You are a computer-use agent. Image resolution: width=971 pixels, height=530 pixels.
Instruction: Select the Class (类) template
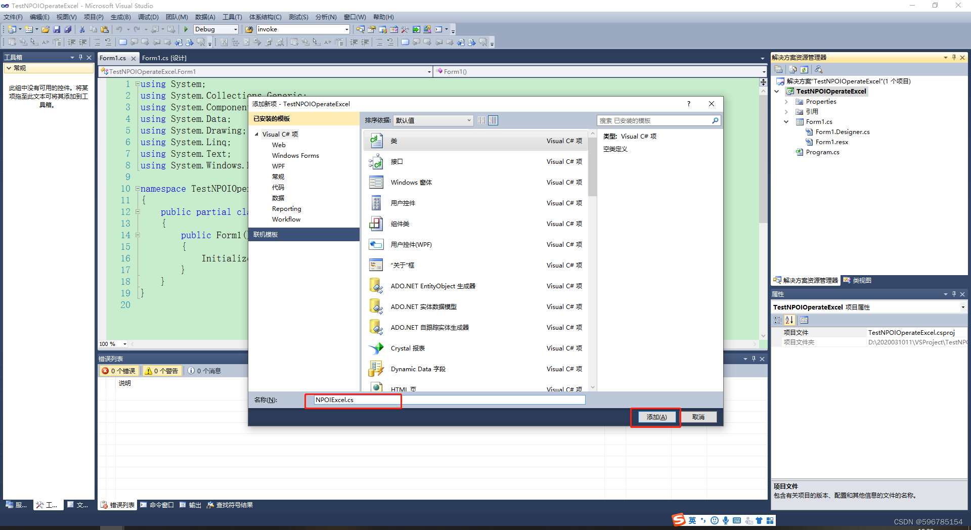pos(476,141)
